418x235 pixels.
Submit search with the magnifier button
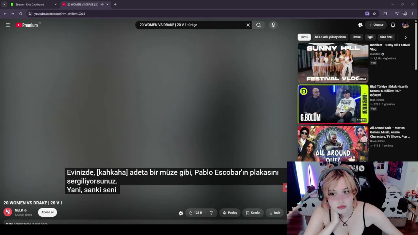259,25
